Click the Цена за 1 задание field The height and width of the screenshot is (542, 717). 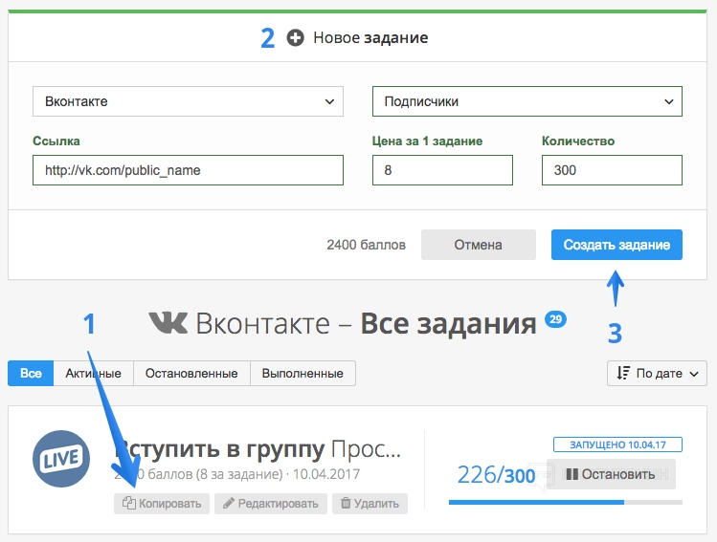tap(442, 170)
